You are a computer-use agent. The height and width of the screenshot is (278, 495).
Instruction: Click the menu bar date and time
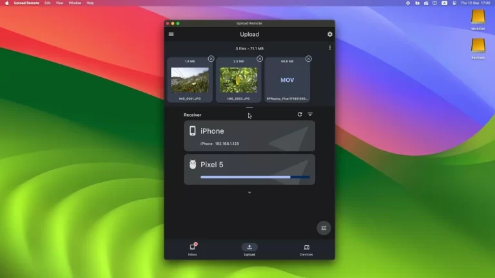476,3
